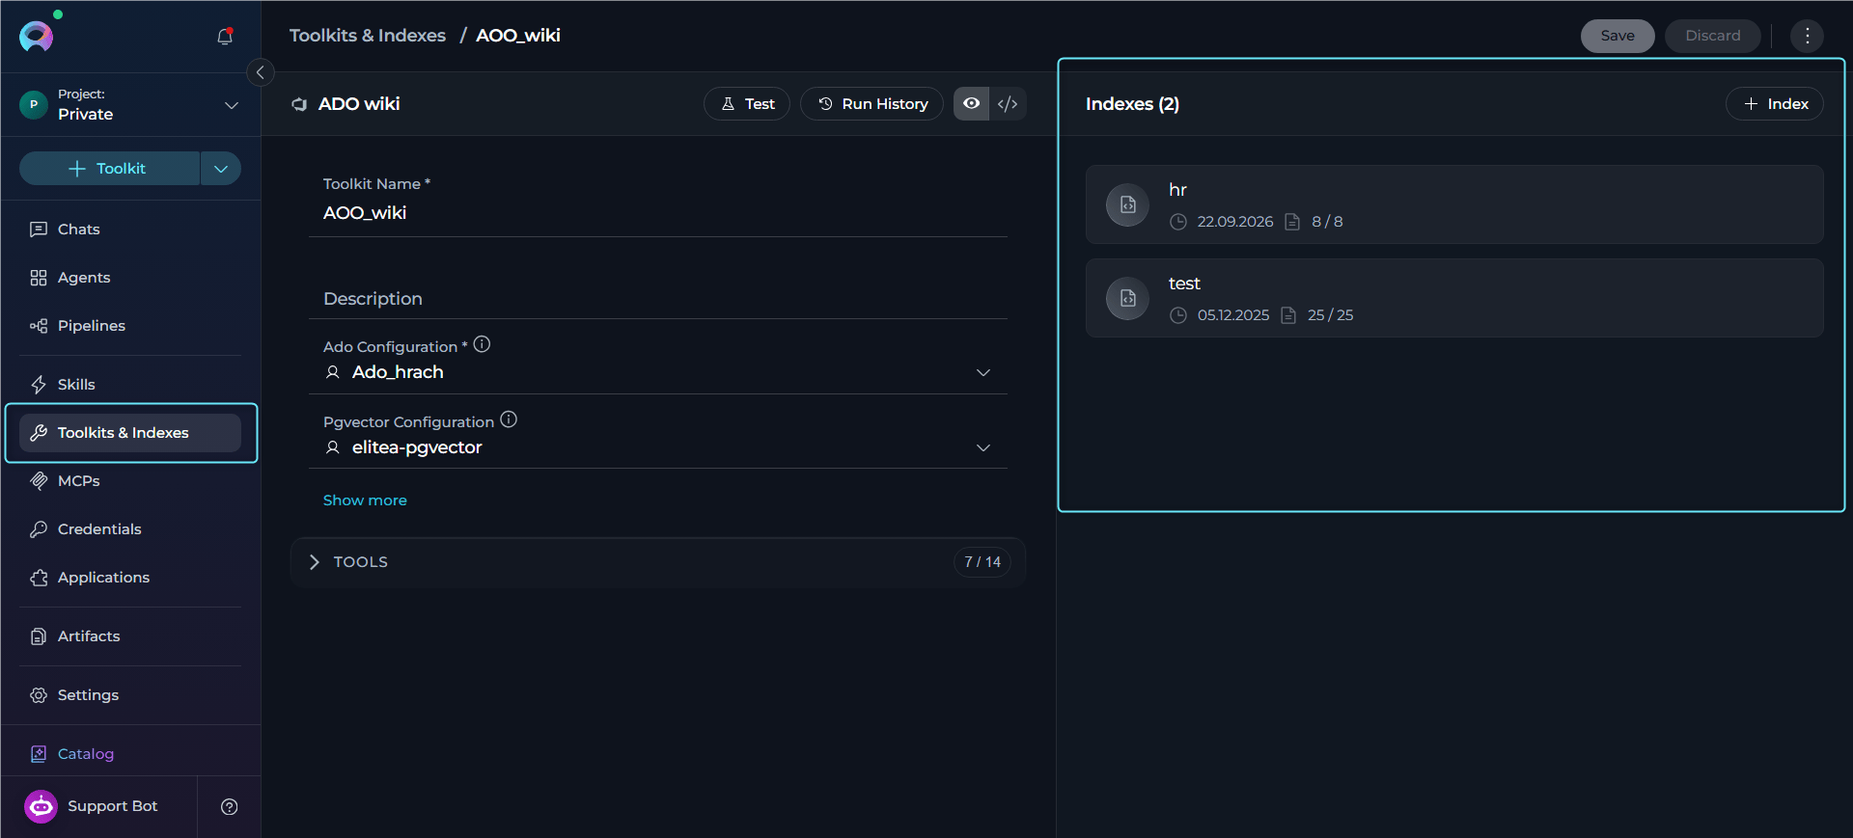Screen dimensions: 1853x838
Task: Navigate to Pipelines
Action: tap(130, 326)
